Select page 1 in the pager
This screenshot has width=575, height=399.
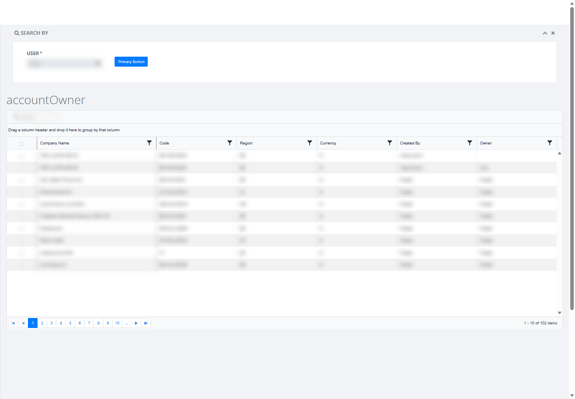pyautogui.click(x=33, y=323)
